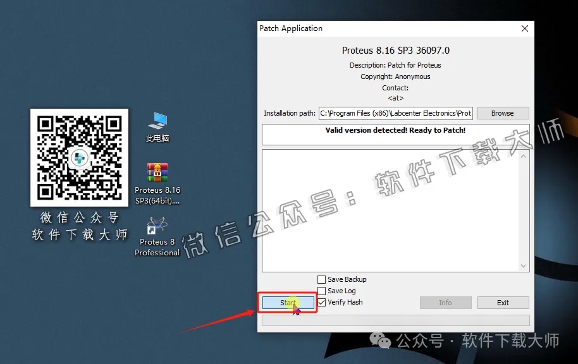Click the scrollbar down arrow in log area
This screenshot has height=364, width=578.
[524, 265]
